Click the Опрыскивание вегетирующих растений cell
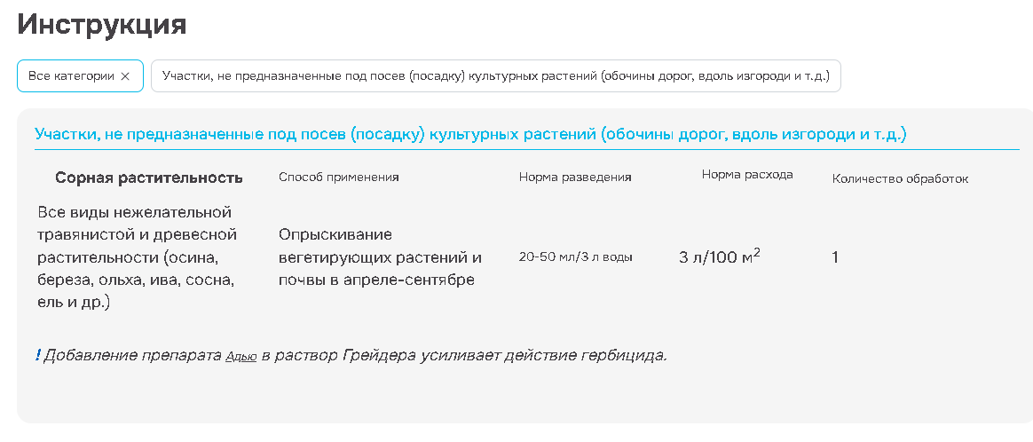 click(380, 257)
